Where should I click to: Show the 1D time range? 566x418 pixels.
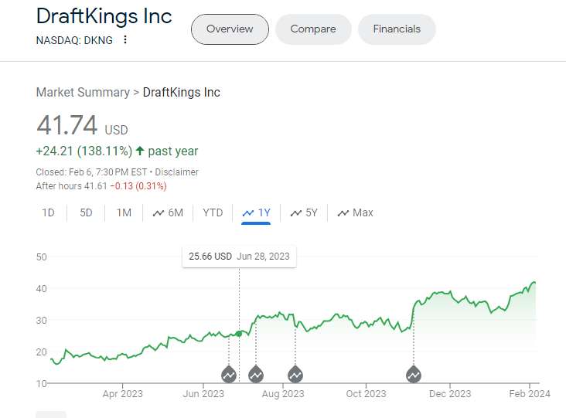48,212
